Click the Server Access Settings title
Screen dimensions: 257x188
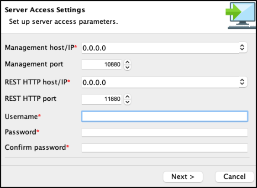[45, 10]
